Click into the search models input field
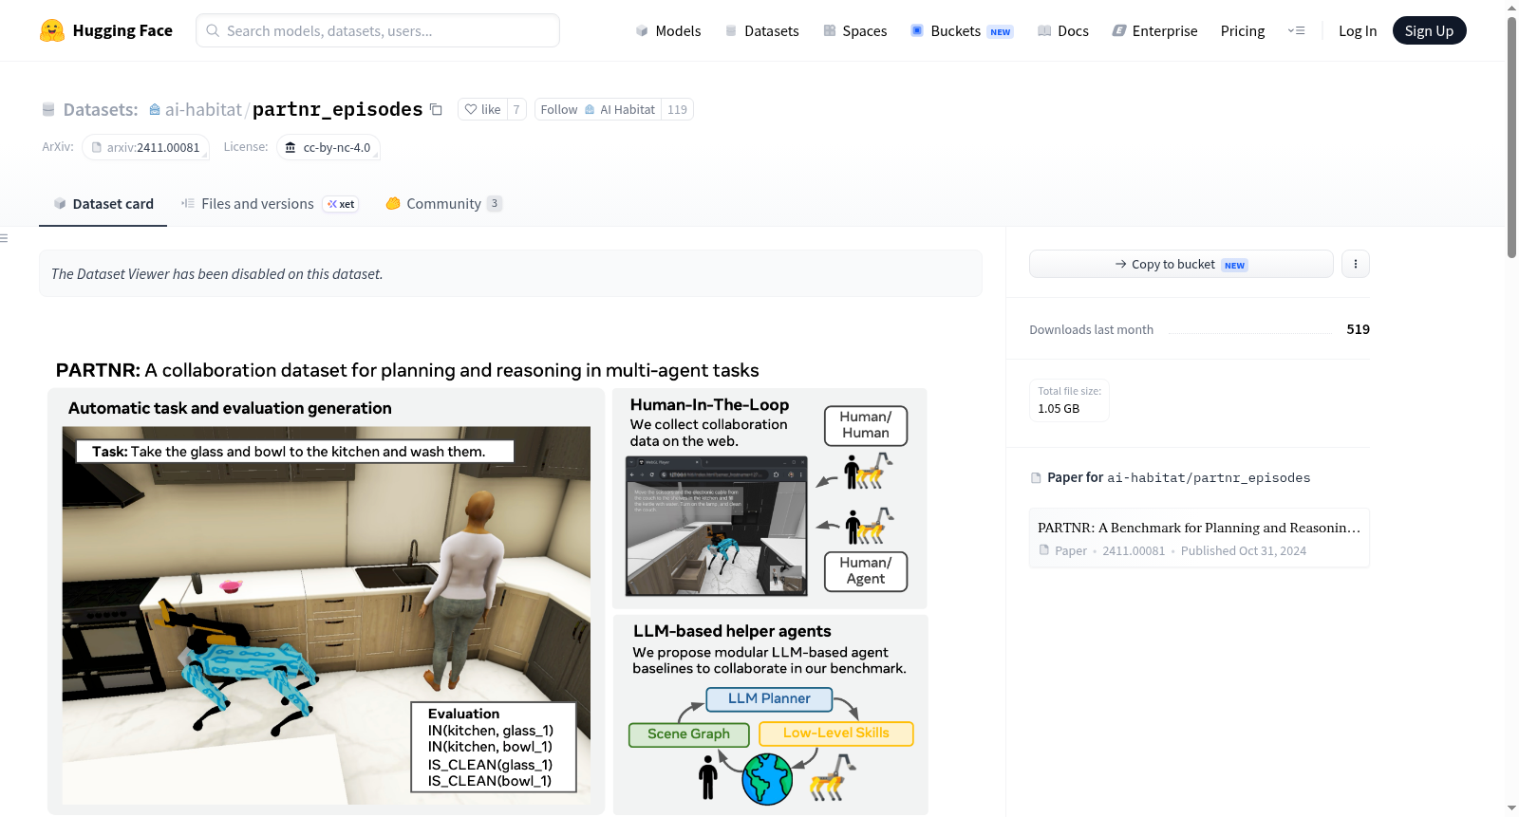 378,30
